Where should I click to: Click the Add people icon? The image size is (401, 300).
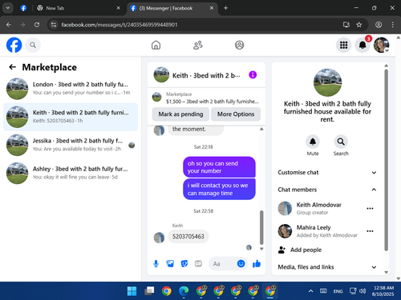pyautogui.click(x=282, y=250)
